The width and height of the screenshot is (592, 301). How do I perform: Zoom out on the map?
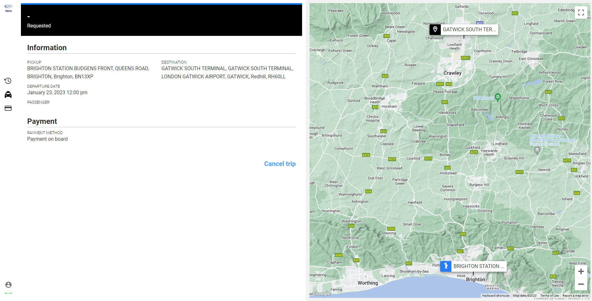click(581, 284)
